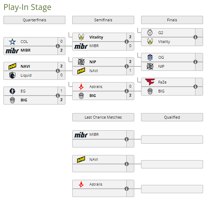
Task: Click the Evil Geniuses logo next to EG
Action: 12,91
